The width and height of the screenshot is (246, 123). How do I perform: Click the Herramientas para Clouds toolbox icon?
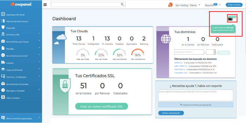(x=3, y=41)
